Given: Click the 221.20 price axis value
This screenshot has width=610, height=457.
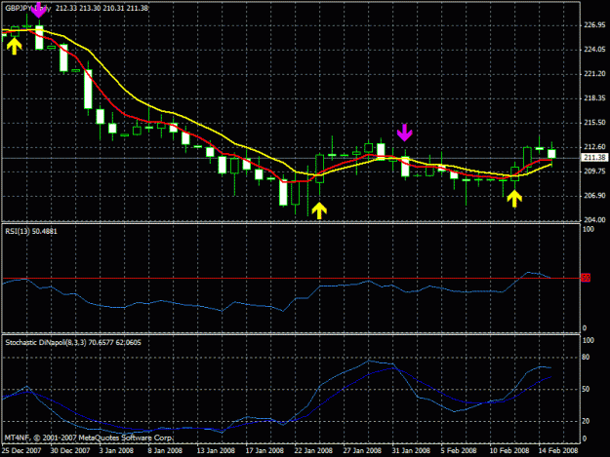Looking at the screenshot, I should 594,74.
